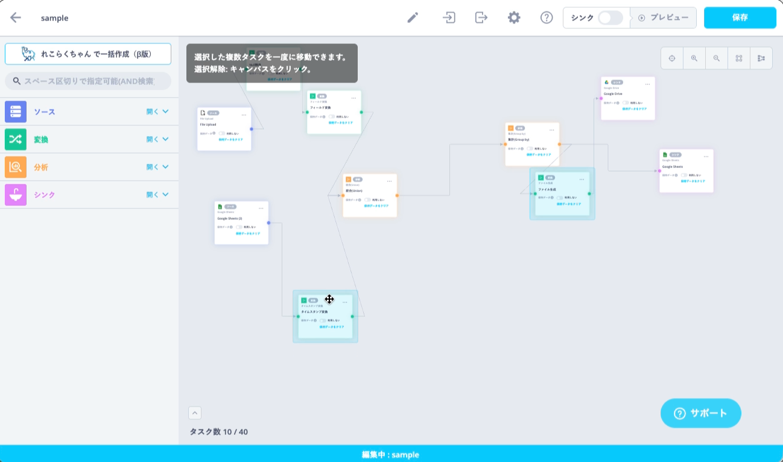The height and width of the screenshot is (462, 783).
Task: Click 保持データをクリア on タイムスタンプ変換 node
Action: click(x=332, y=326)
